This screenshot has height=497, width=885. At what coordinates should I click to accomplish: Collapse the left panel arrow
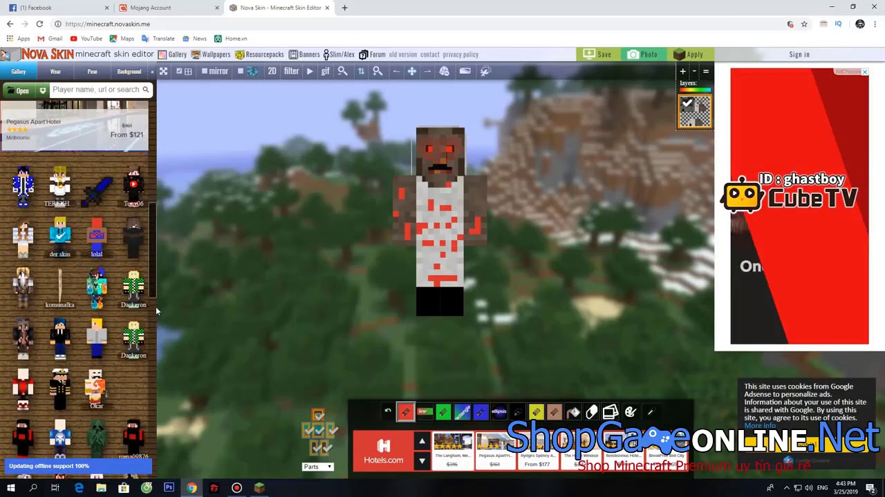(151, 72)
